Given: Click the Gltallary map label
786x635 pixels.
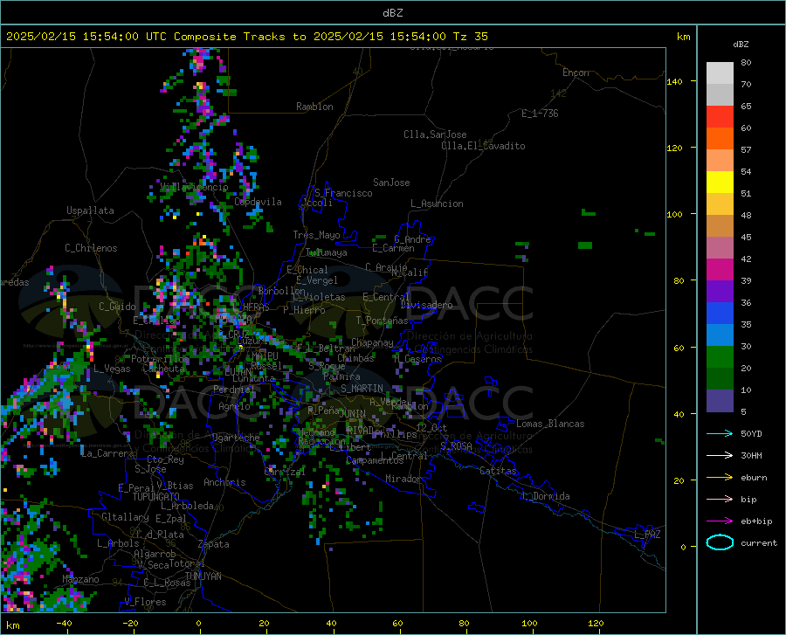Looking at the screenshot, I should (x=125, y=517).
